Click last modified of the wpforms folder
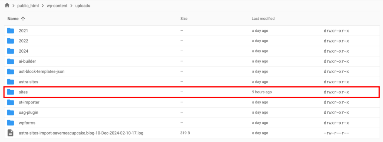 coord(260,123)
